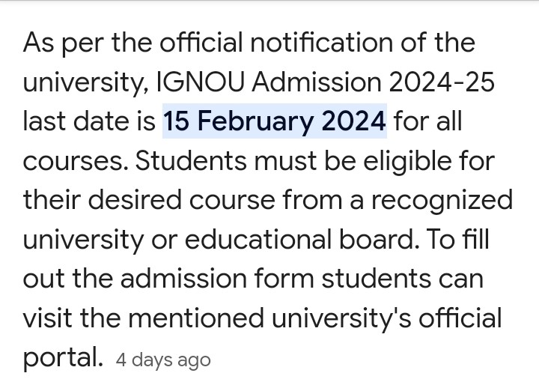The height and width of the screenshot is (391, 539).
Task: Click the word "notification" in the first line
Action: [x=322, y=42]
